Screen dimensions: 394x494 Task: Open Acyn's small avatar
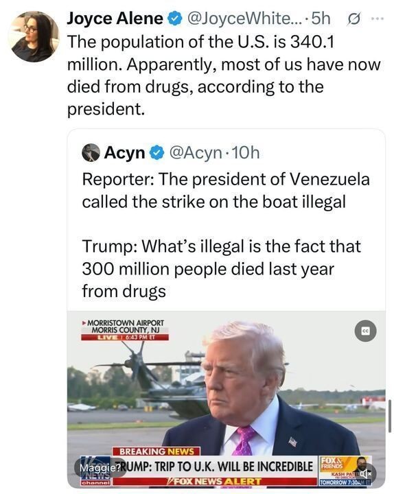coord(91,153)
